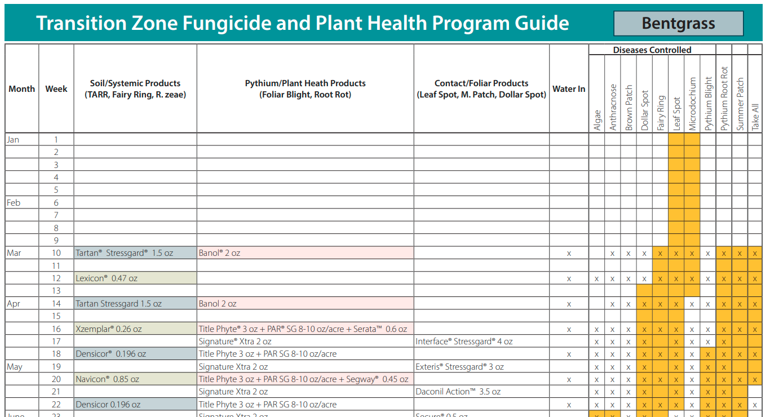This screenshot has width=770, height=417.
Task: Select the Pythium Root Rot column header
Action: coord(724,99)
